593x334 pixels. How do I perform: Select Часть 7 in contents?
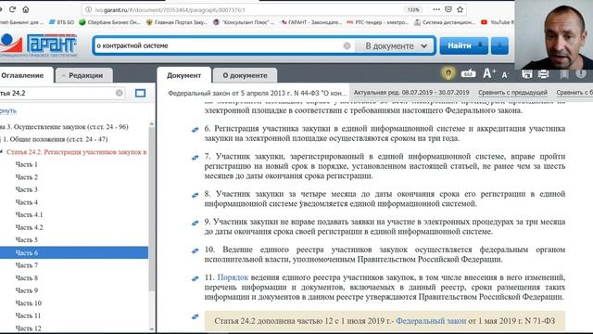(x=27, y=265)
